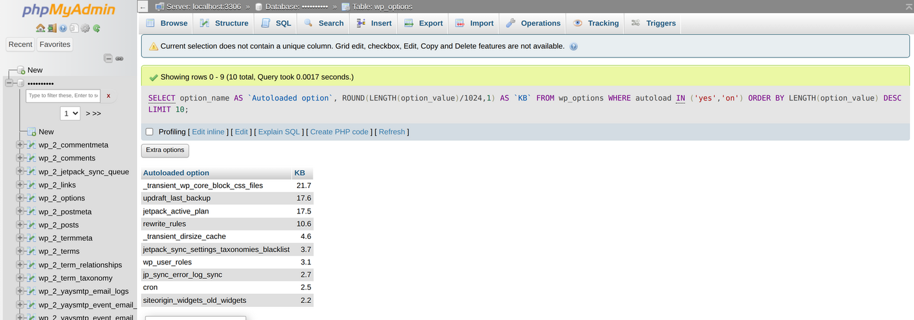Go to next page of tables using >
This screenshot has width=914, height=320.
[88, 114]
